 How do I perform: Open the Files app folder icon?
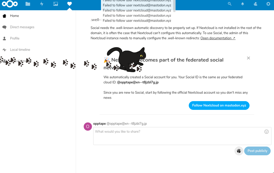pos(28,4)
